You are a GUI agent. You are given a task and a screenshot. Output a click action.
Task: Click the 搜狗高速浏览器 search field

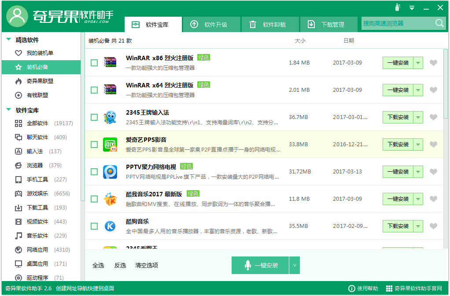coord(398,23)
